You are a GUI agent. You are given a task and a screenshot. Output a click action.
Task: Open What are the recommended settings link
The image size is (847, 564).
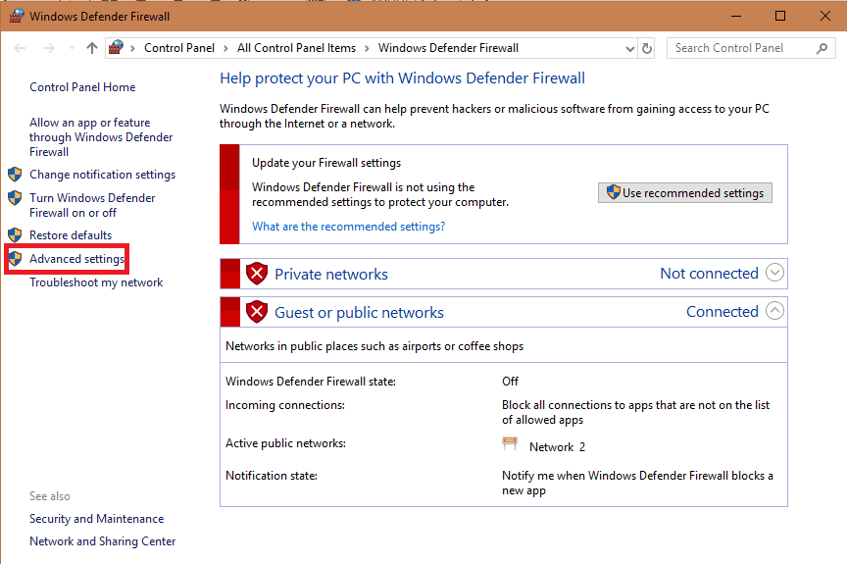point(348,227)
